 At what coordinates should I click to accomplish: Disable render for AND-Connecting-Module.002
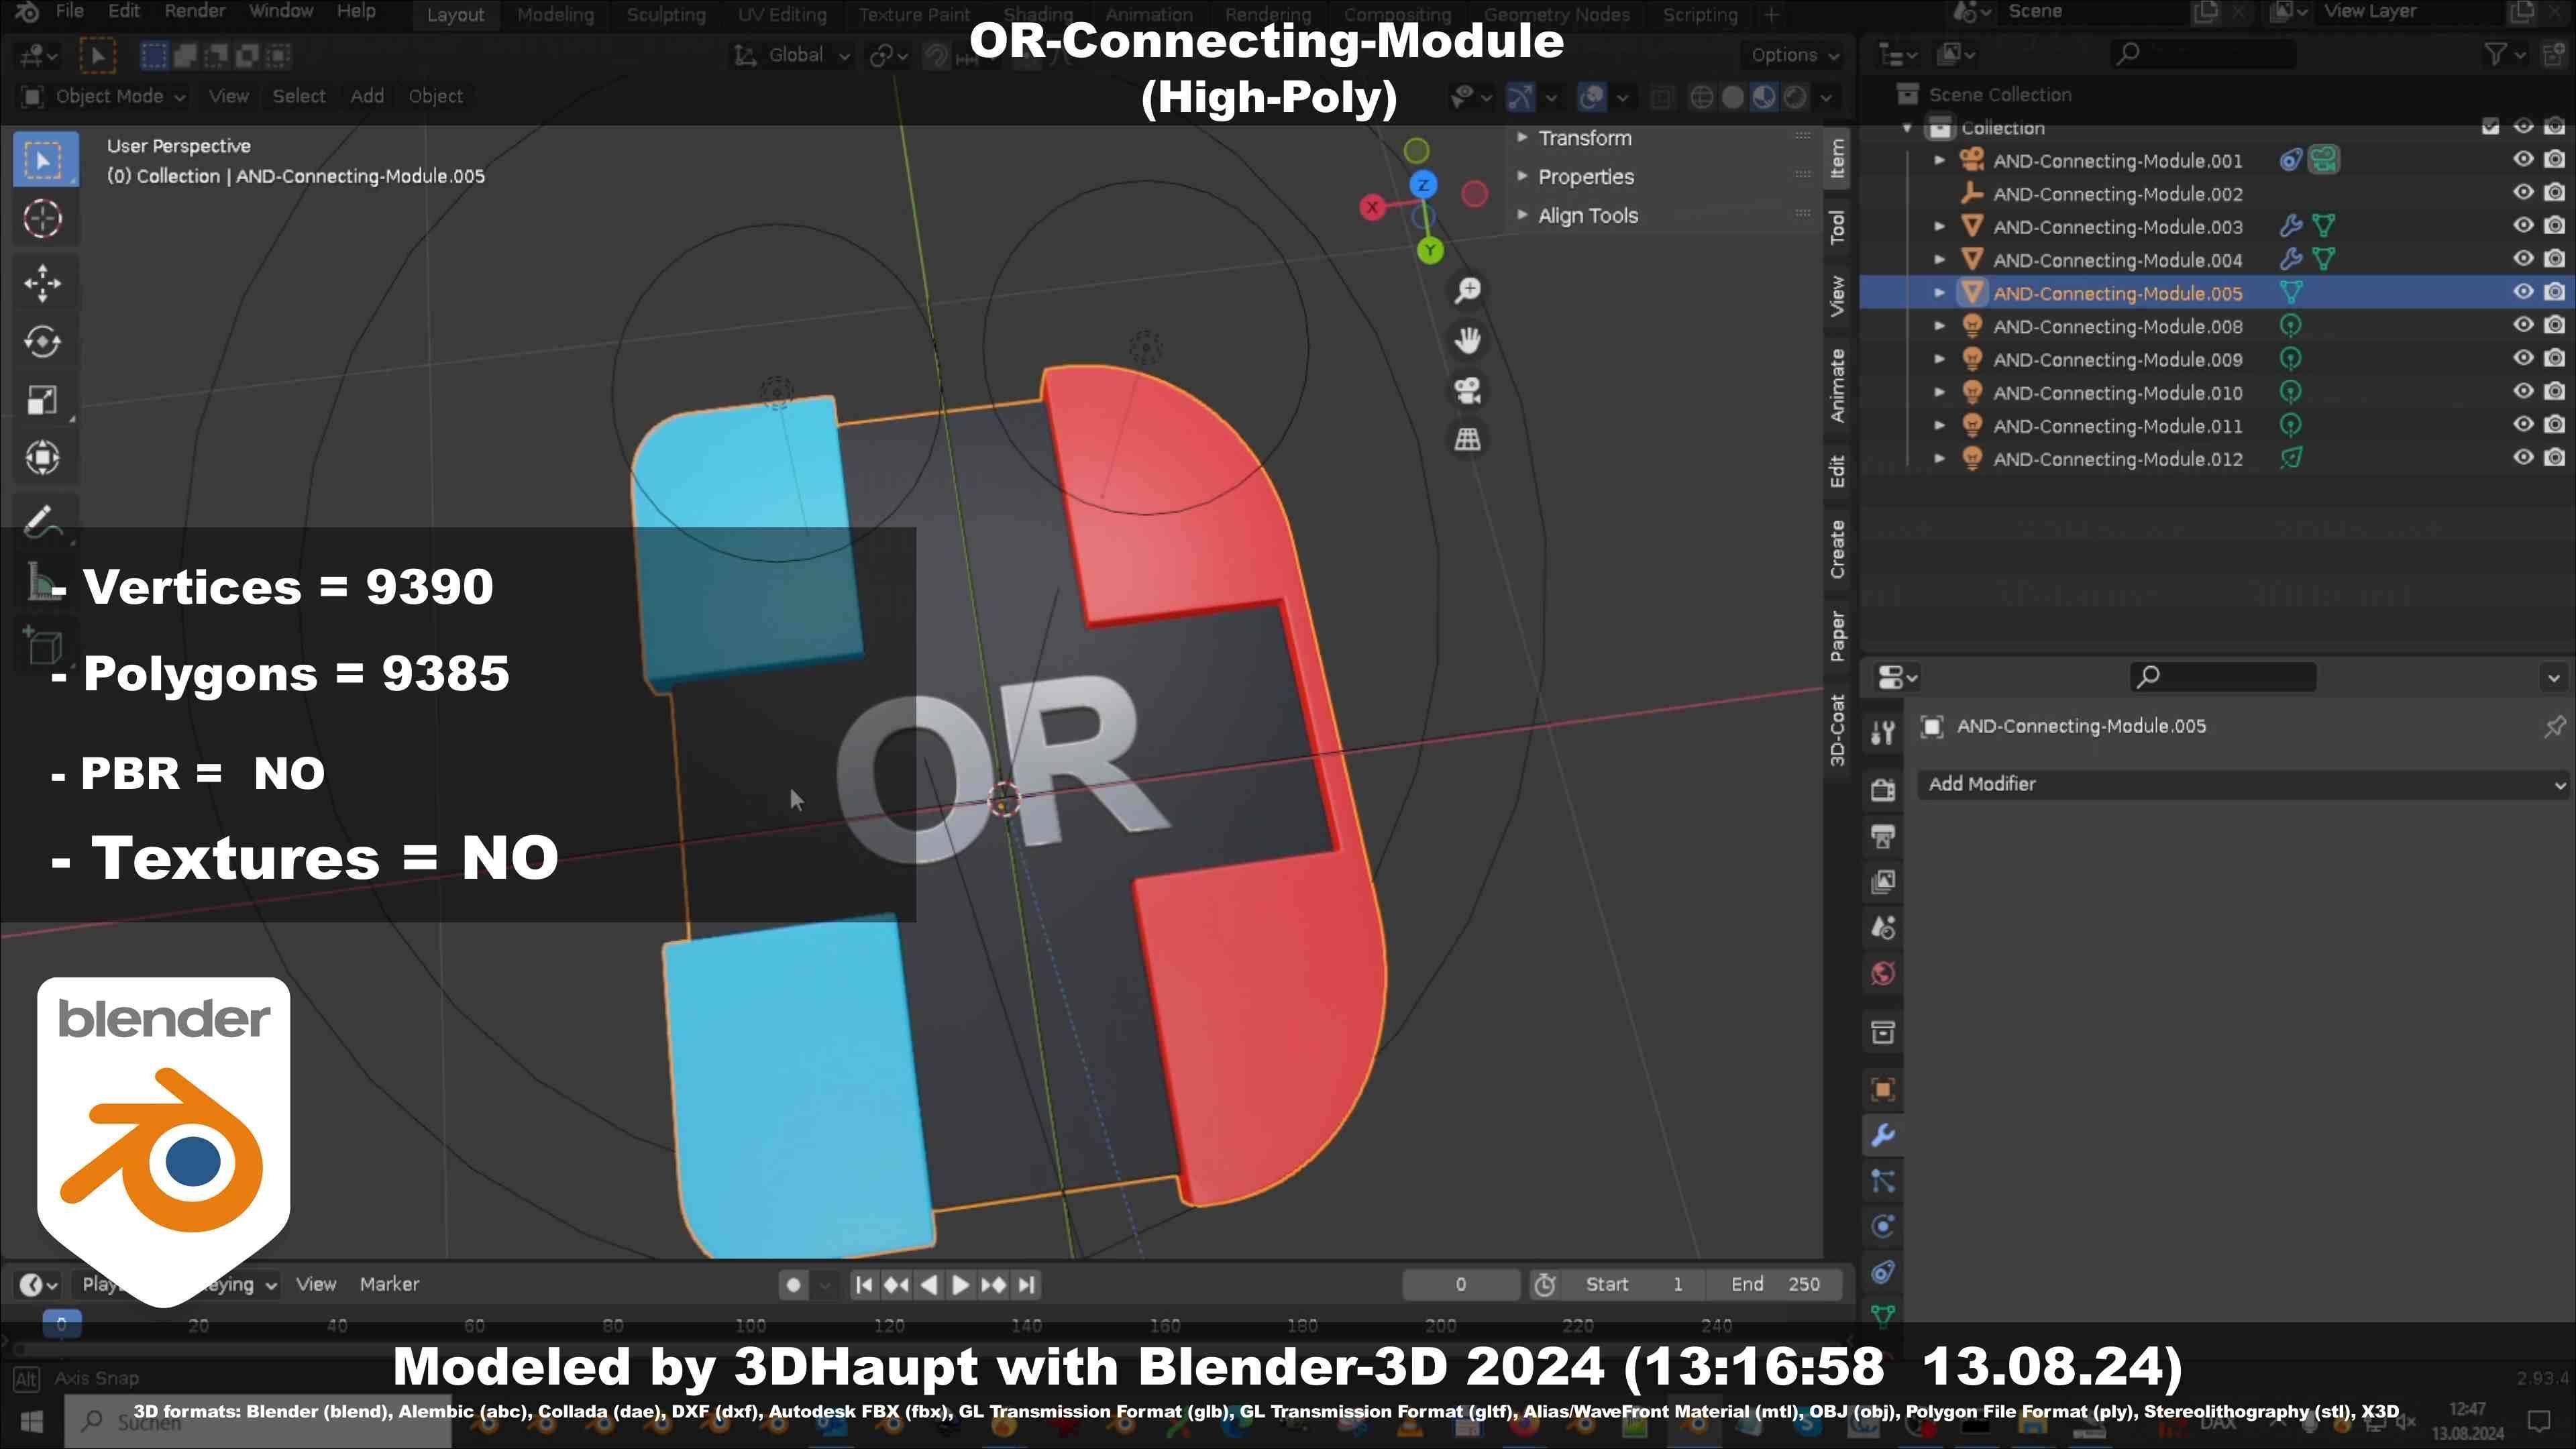(2554, 193)
